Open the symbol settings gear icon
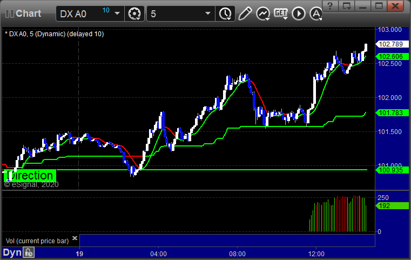The image size is (411, 260). click(x=134, y=14)
